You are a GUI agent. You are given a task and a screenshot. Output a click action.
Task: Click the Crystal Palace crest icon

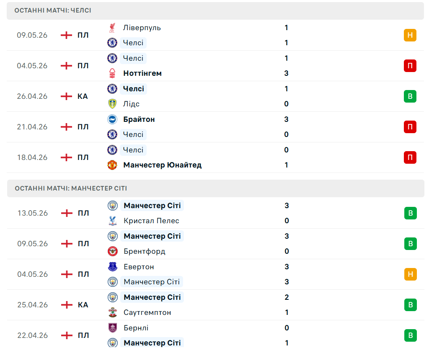113,221
